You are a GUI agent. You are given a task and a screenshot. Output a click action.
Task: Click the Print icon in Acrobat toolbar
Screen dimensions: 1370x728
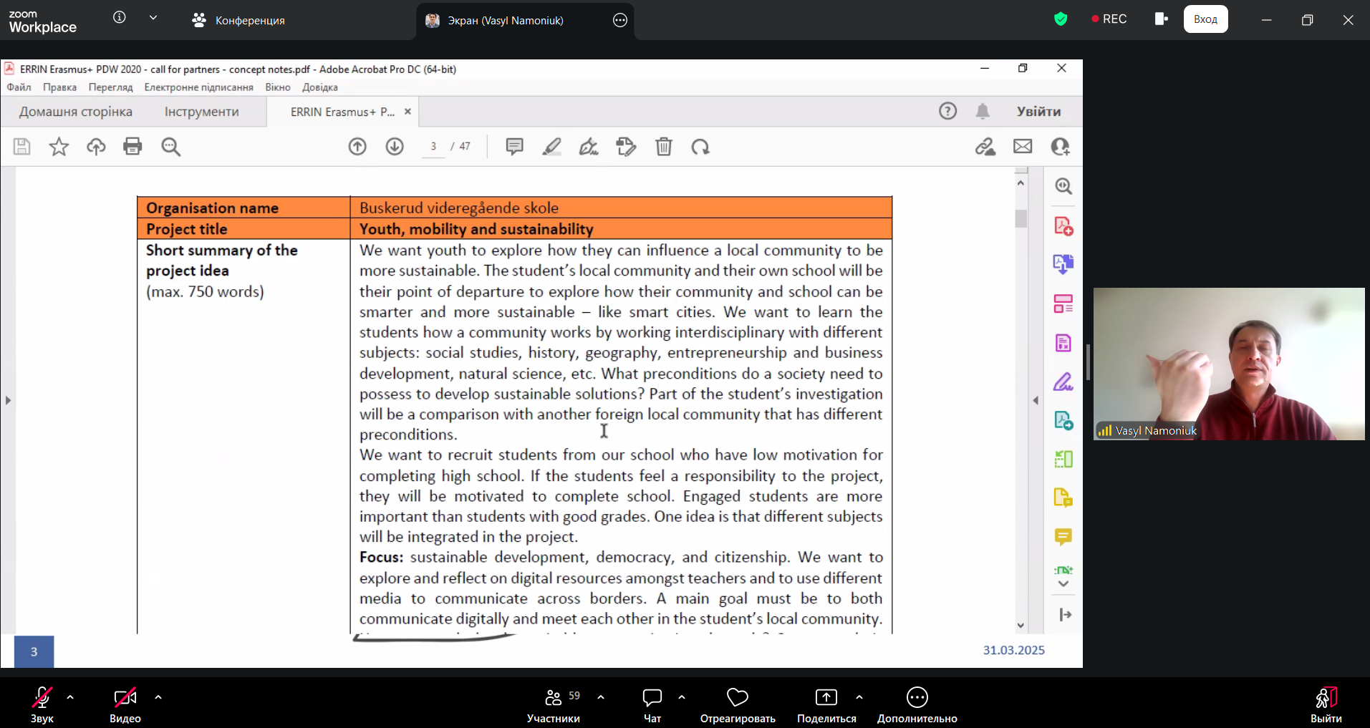tap(132, 147)
